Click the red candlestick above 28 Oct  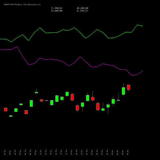pos(6,109)
